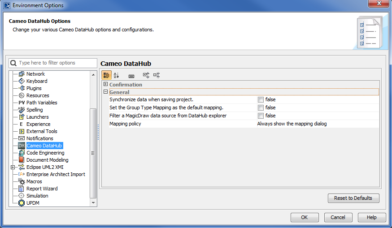Click the OK button
This screenshot has width=392, height=228.
pos(305,217)
